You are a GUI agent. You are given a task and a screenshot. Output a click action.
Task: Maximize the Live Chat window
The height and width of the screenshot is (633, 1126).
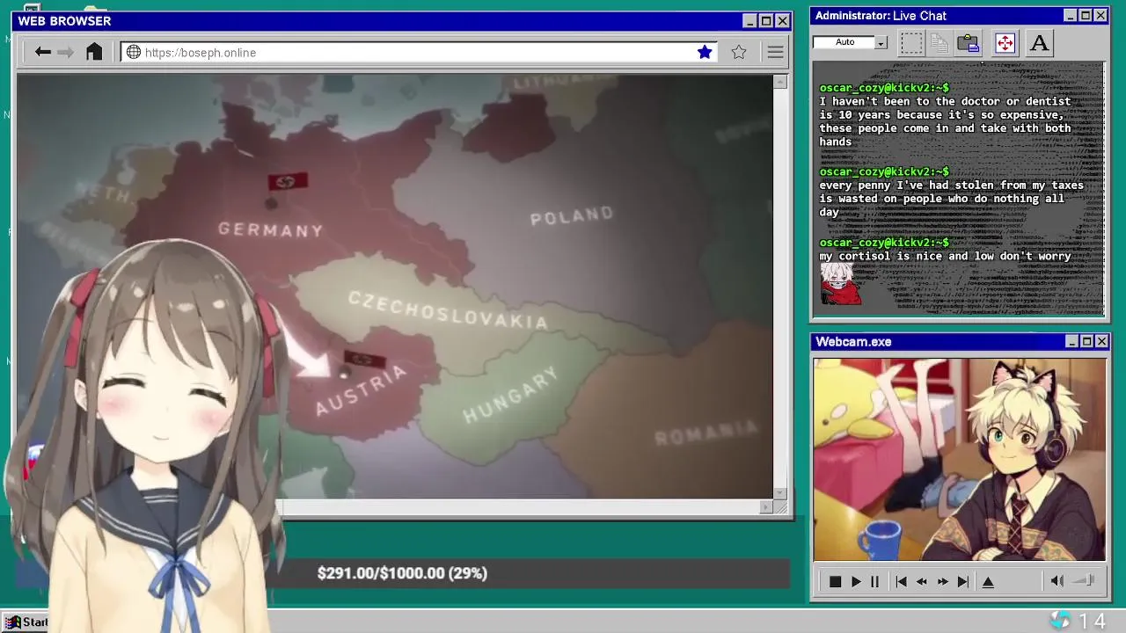1086,15
